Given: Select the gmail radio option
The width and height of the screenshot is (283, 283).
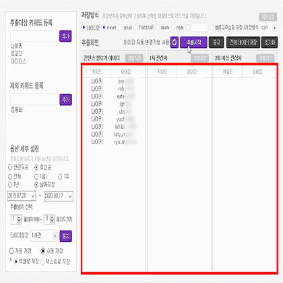Looking at the screenshot, I should 121,28.
